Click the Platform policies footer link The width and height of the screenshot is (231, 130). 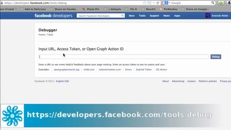coord(208,81)
